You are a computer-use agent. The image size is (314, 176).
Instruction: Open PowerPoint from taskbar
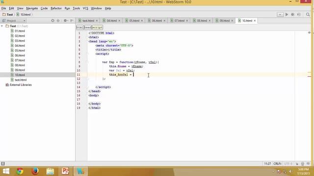pyautogui.click(x=65, y=171)
